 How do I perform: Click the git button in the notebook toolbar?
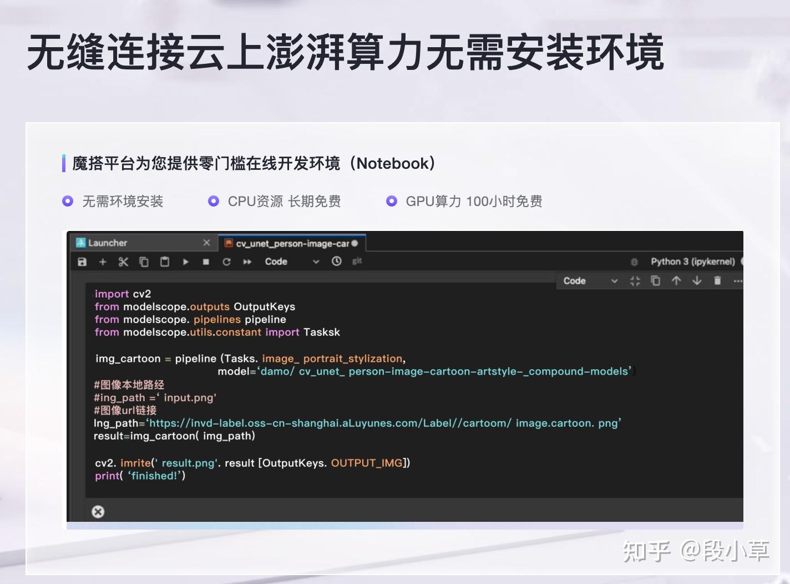pyautogui.click(x=357, y=261)
